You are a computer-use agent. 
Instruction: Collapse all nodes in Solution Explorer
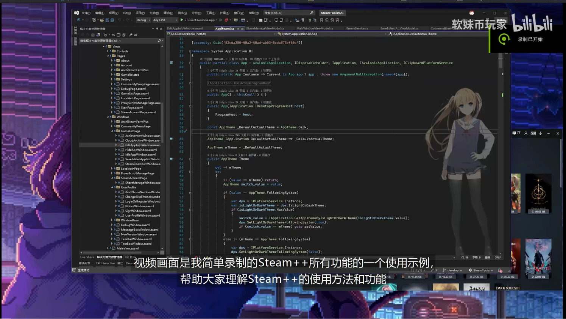click(119, 34)
